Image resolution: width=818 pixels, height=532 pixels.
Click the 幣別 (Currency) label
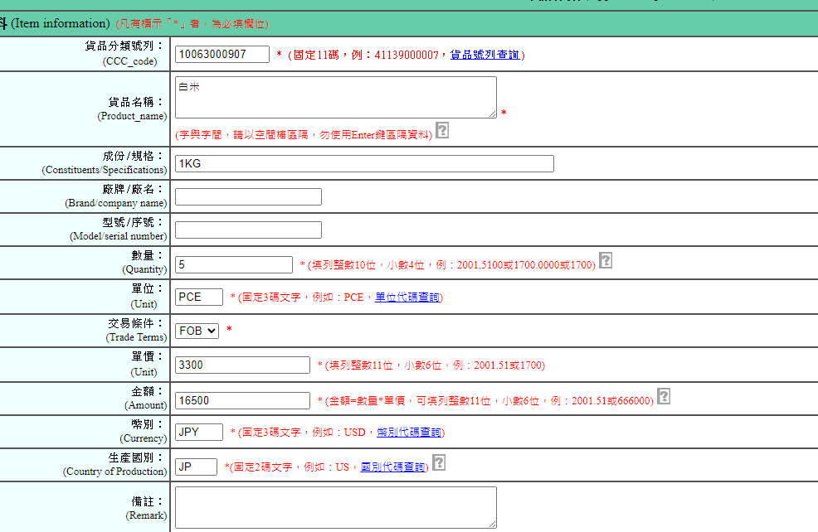(x=144, y=431)
